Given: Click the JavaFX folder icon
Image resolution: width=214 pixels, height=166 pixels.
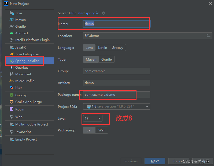Looking at the screenshot, I should click(x=12, y=47).
